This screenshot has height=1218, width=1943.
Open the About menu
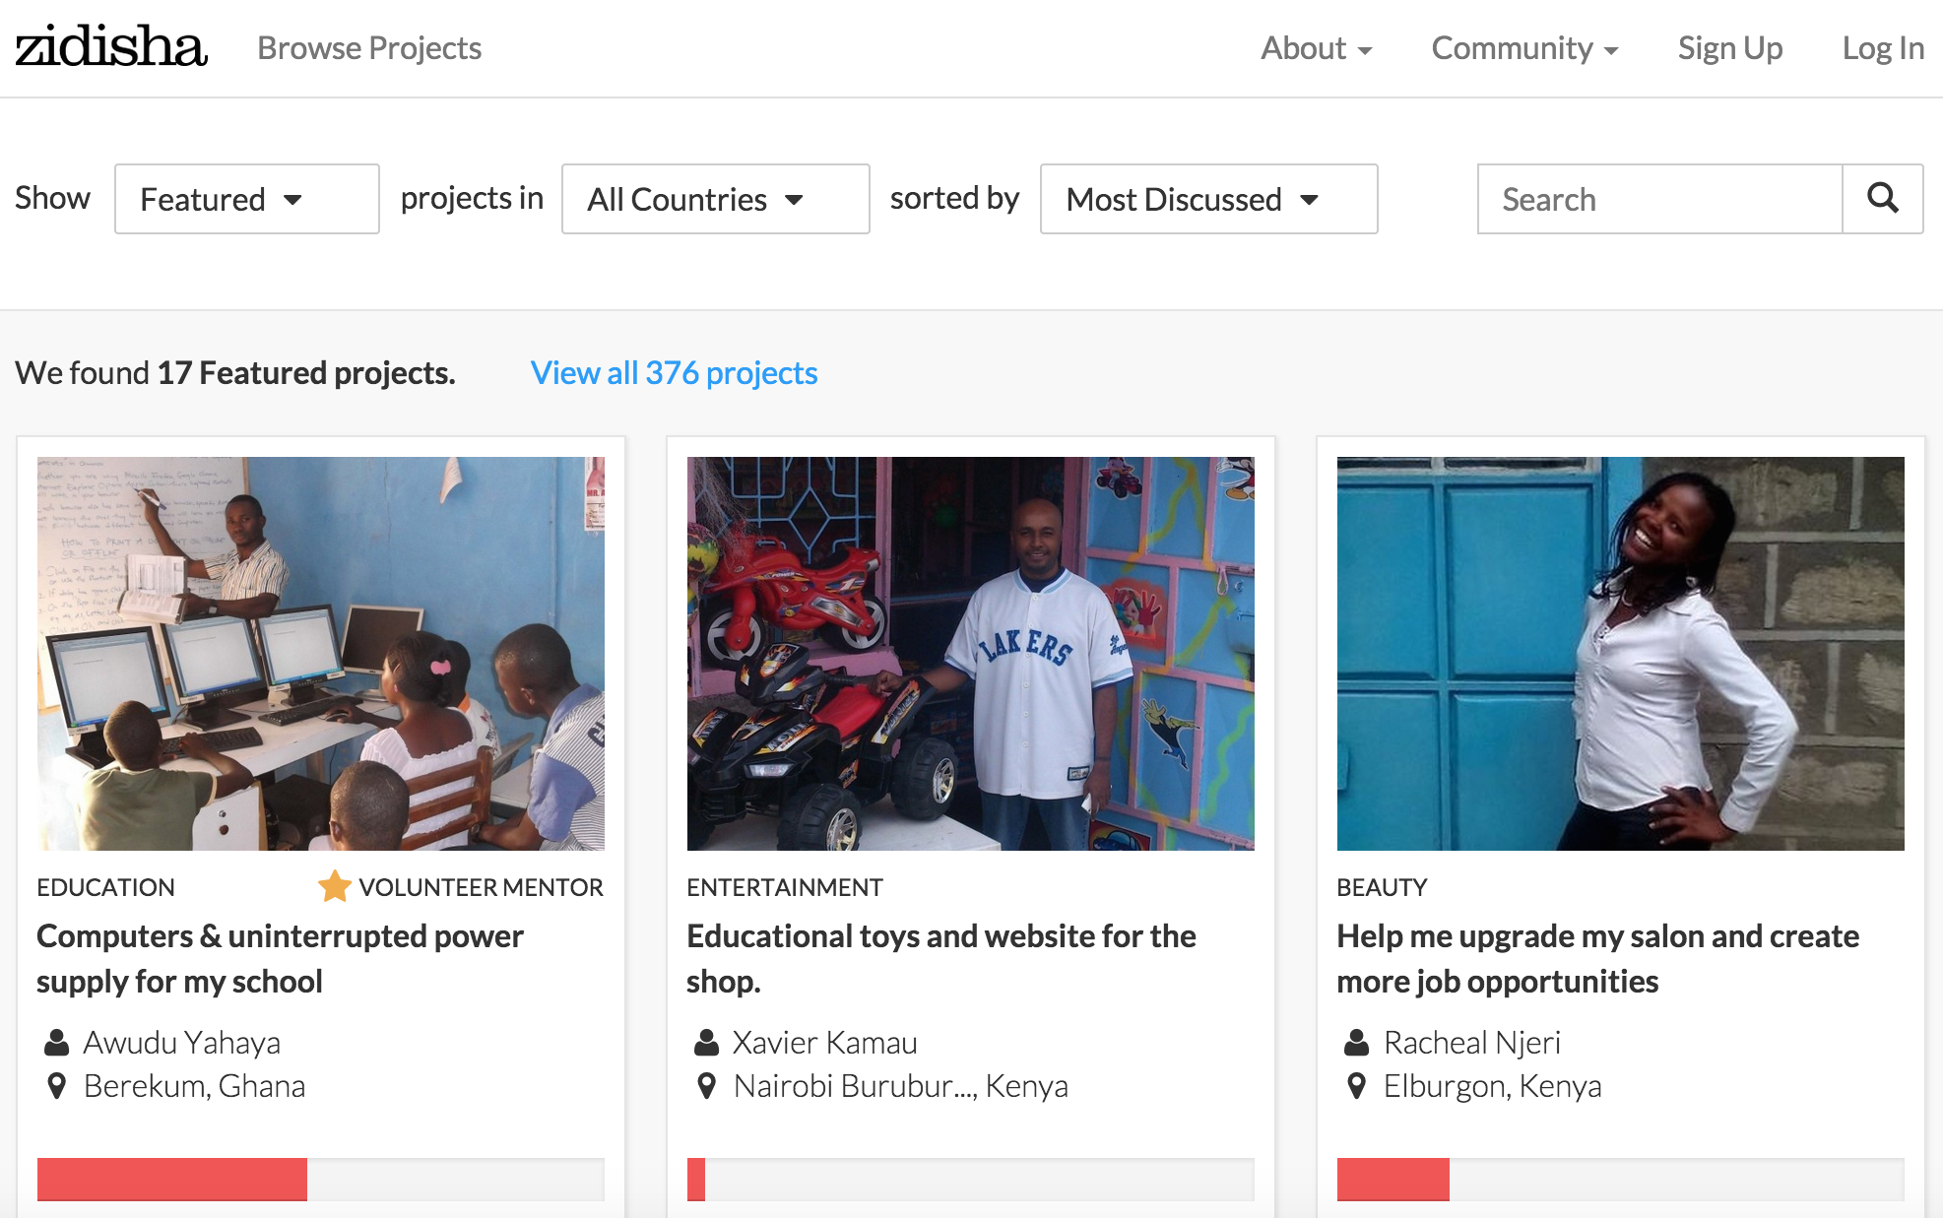tap(1316, 48)
